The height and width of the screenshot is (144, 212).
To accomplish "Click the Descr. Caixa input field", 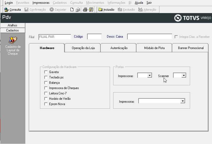I will [x=150, y=37].
